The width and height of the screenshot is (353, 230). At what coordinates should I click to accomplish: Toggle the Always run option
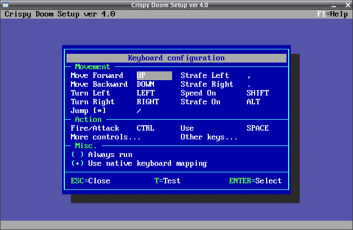(x=102, y=154)
